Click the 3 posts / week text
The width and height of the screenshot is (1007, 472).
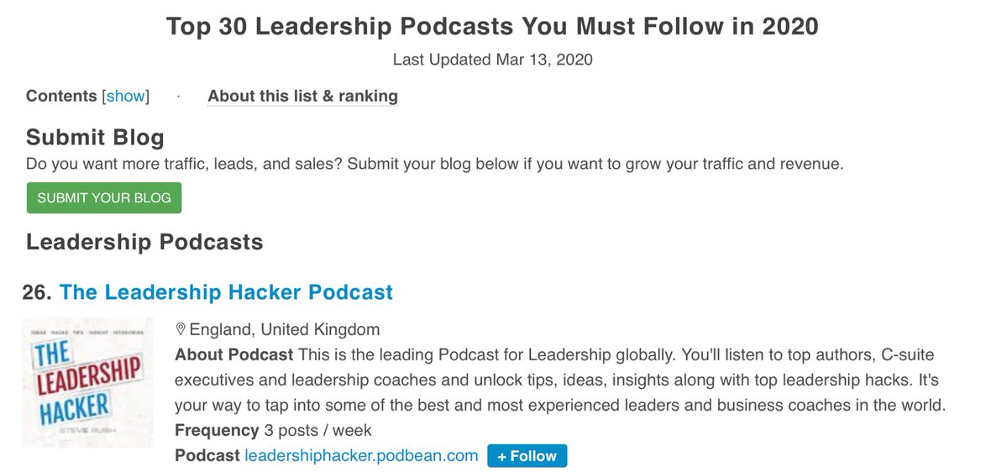click(x=317, y=430)
